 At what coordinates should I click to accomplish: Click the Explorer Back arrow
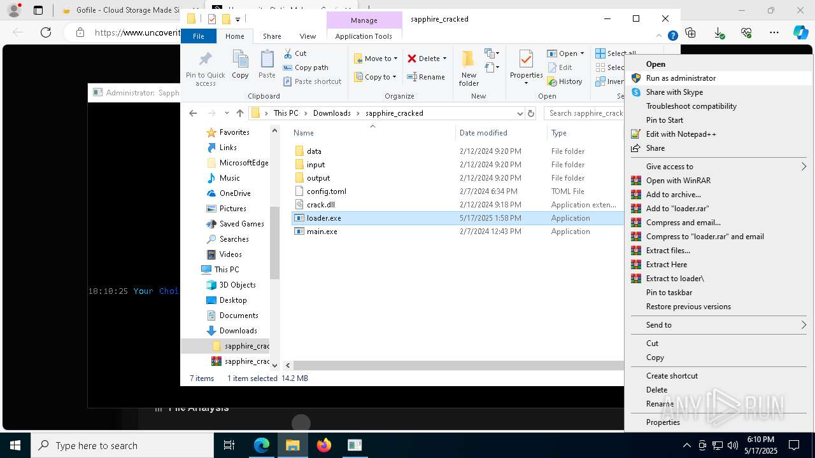[193, 113]
